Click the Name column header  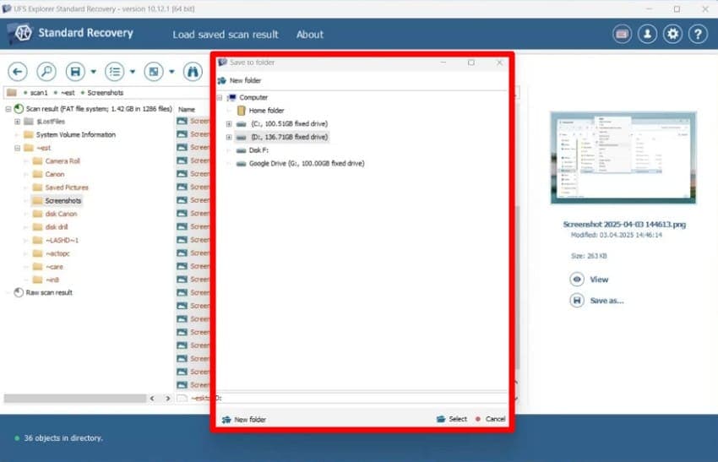[187, 110]
